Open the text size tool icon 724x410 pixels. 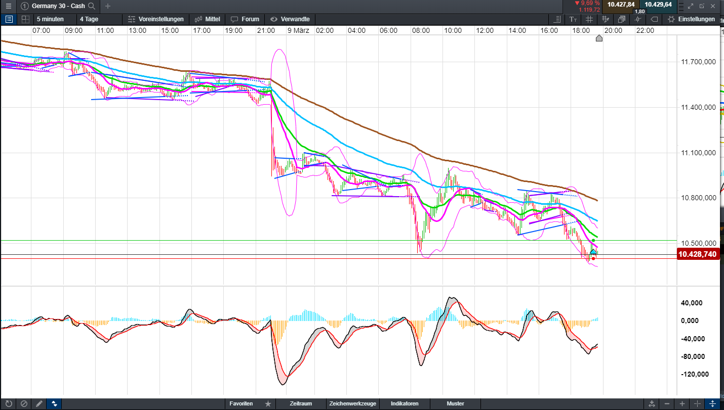tap(573, 19)
